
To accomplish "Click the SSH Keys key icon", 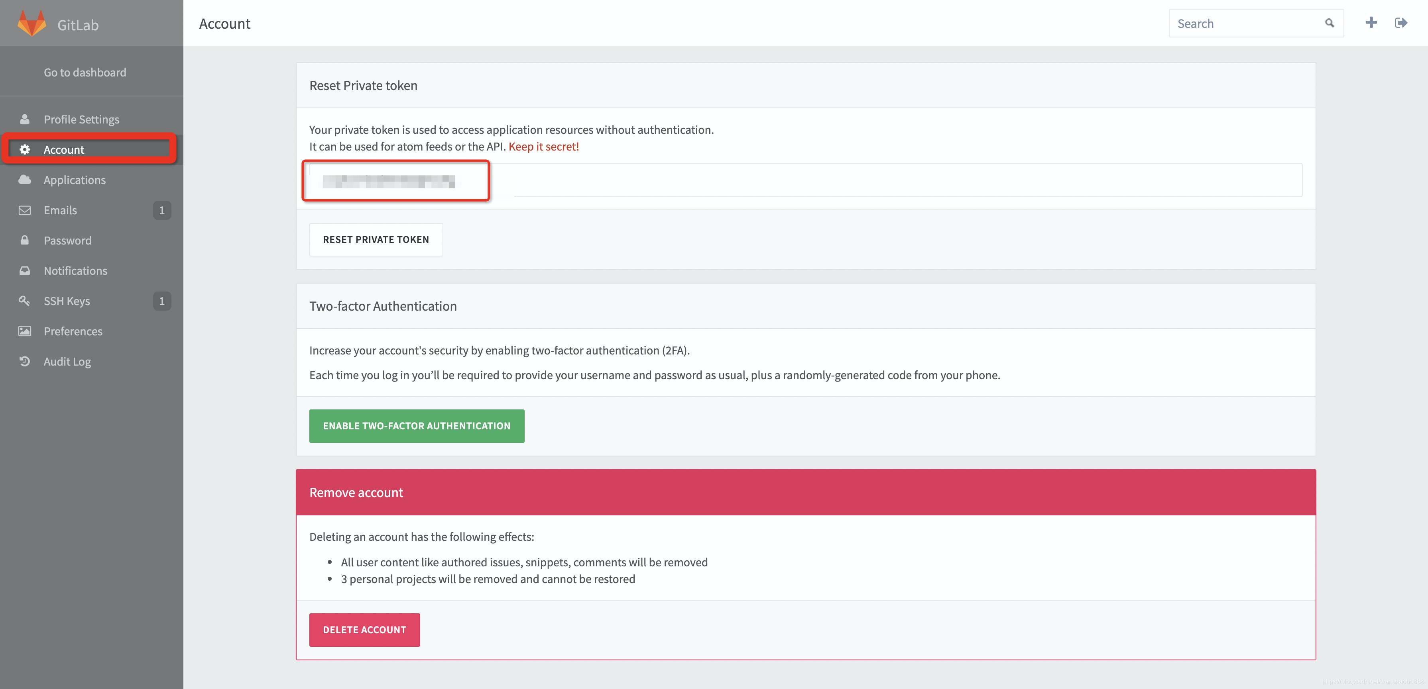I will pyautogui.click(x=24, y=301).
